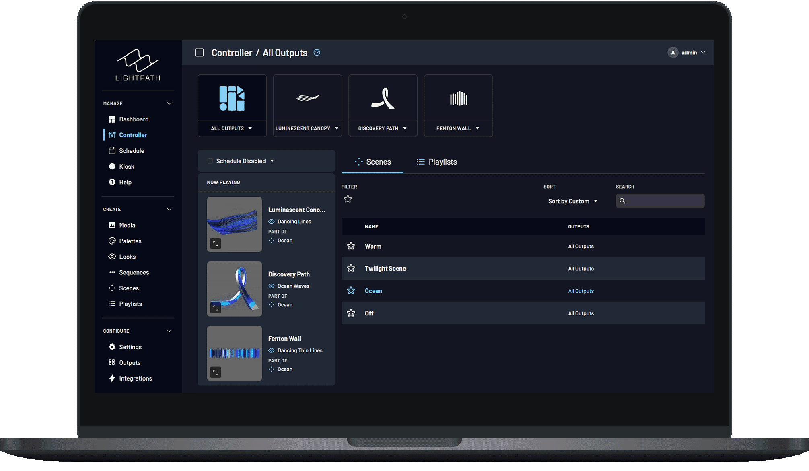Image resolution: width=809 pixels, height=471 pixels.
Task: Open the Sort by Custom dropdown
Action: click(572, 201)
